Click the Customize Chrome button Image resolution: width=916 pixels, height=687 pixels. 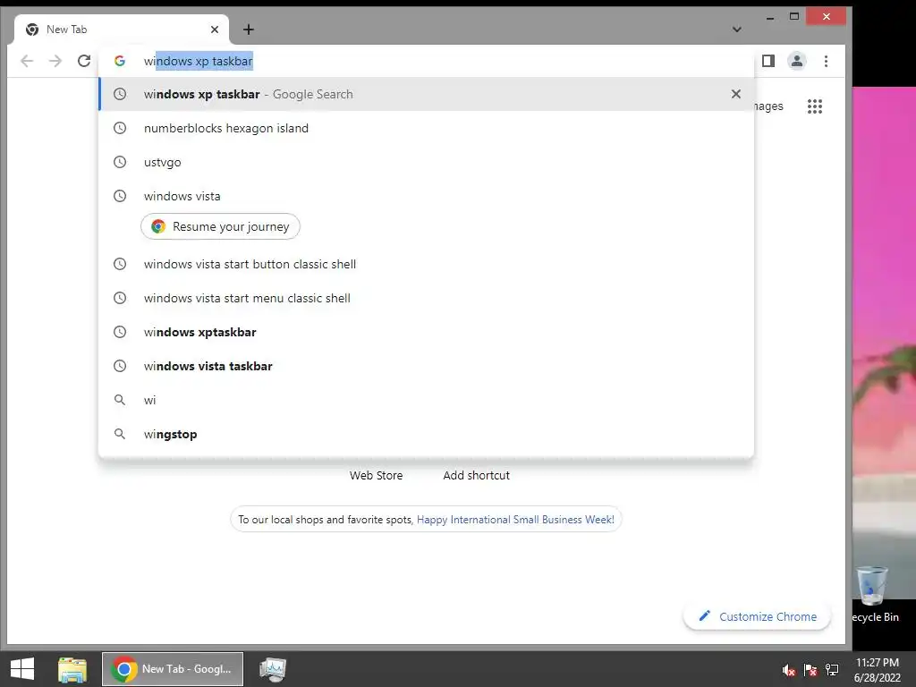point(757,616)
